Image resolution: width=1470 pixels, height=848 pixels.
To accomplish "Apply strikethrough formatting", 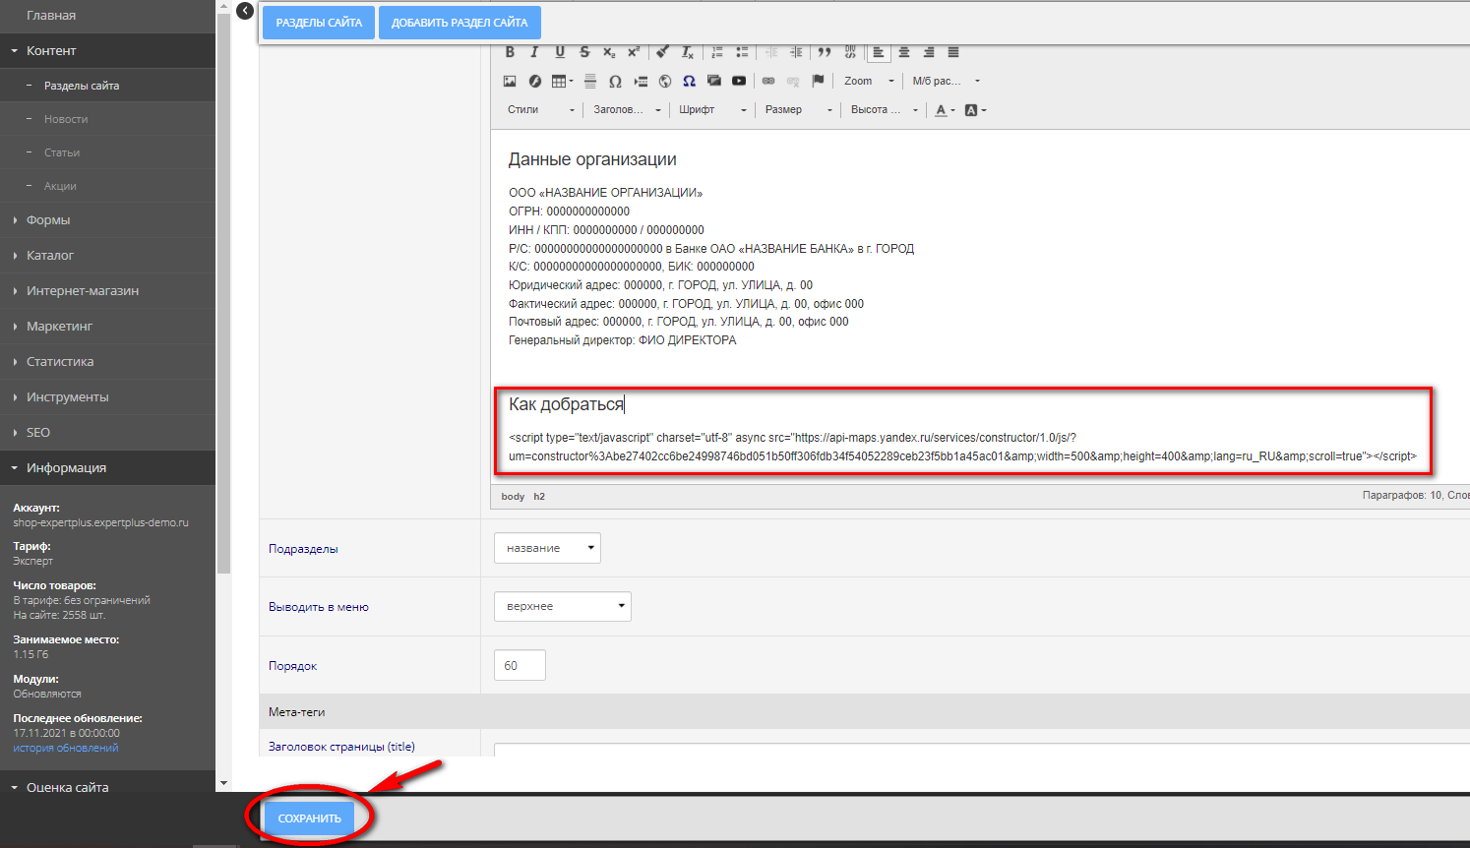I will coord(584,52).
